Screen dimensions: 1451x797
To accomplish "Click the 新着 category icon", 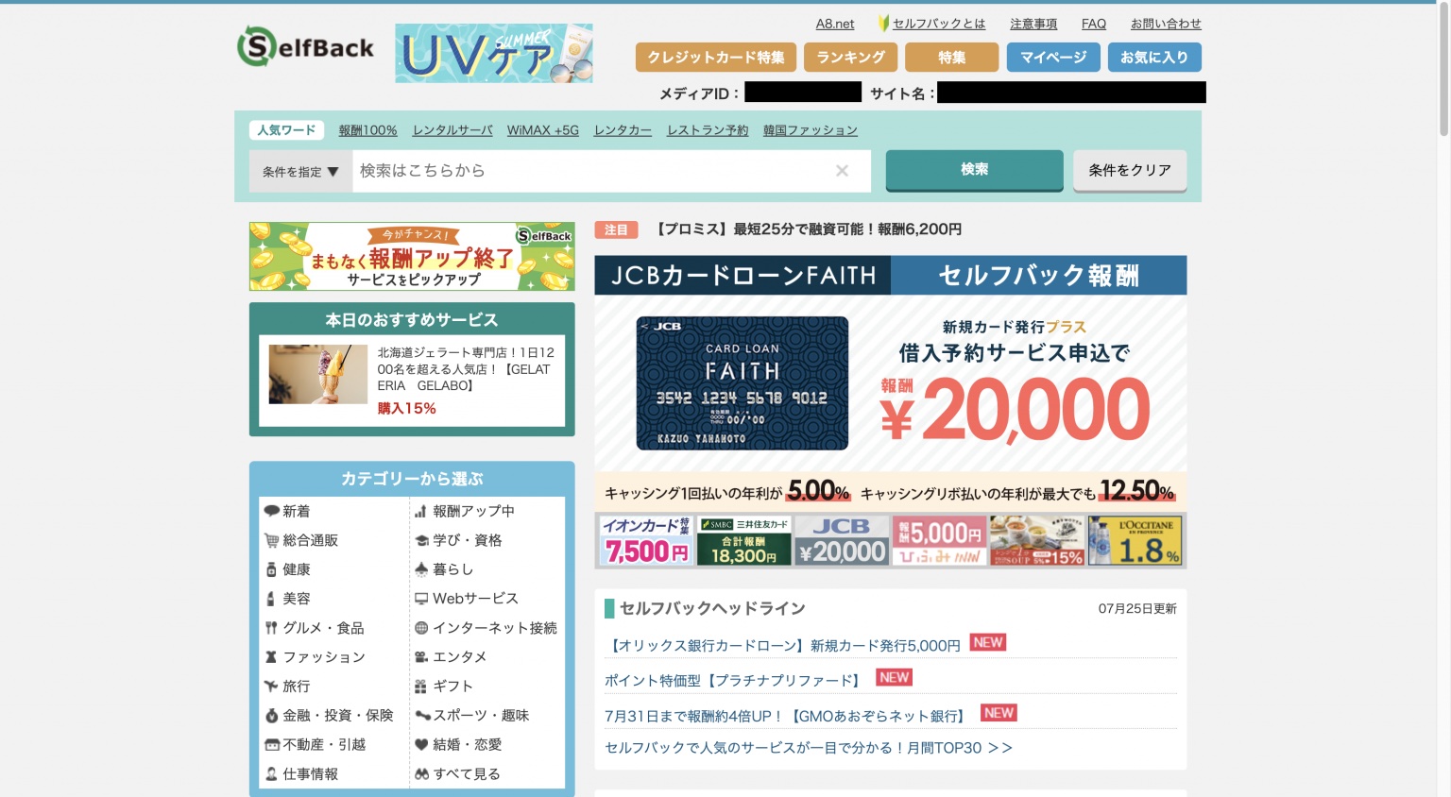I will 271,511.
